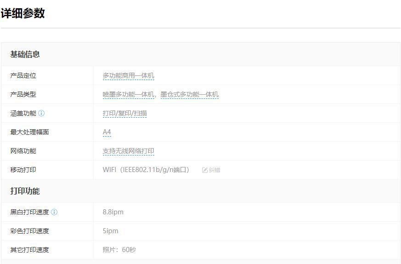Viewport: 401px width, 264px height.
Task: Click the WIFI IEEE802.11b/g/n value
Action: point(146,170)
